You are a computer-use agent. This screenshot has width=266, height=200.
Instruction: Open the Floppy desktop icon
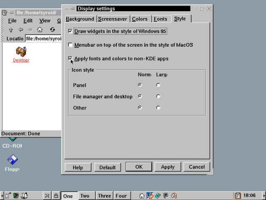coord(12,160)
